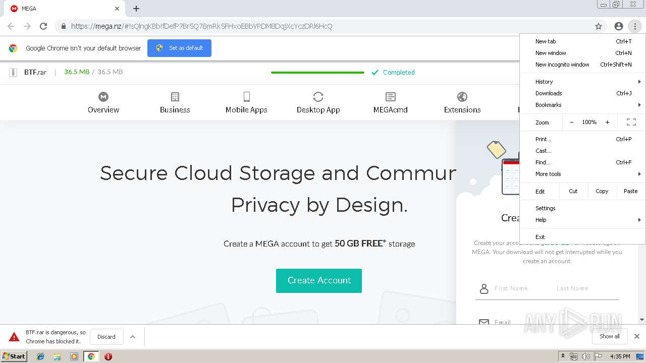Open the Overview section icon
Screen dimensions: 646x363
pos(103,97)
